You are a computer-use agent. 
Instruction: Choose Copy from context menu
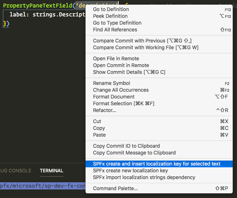[159, 128]
